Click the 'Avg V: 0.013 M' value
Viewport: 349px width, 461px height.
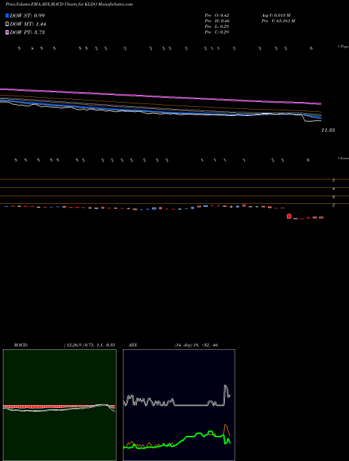276,15
